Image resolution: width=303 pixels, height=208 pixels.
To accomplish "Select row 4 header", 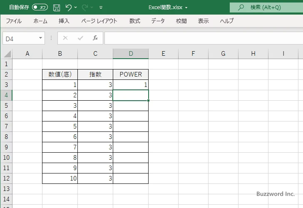I will click(x=6, y=95).
